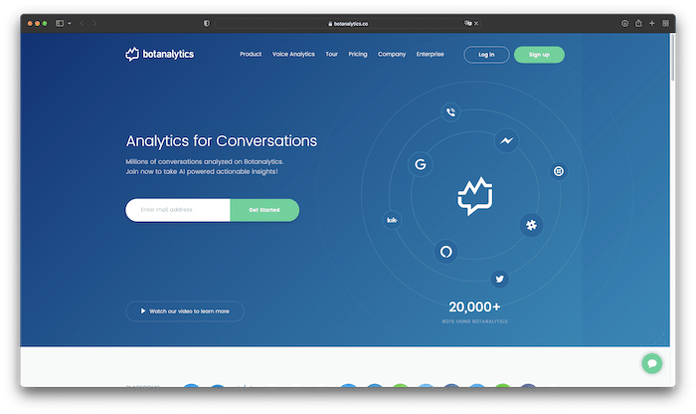Expand the sidebar dropdown arrow
696x414 pixels.
click(70, 23)
